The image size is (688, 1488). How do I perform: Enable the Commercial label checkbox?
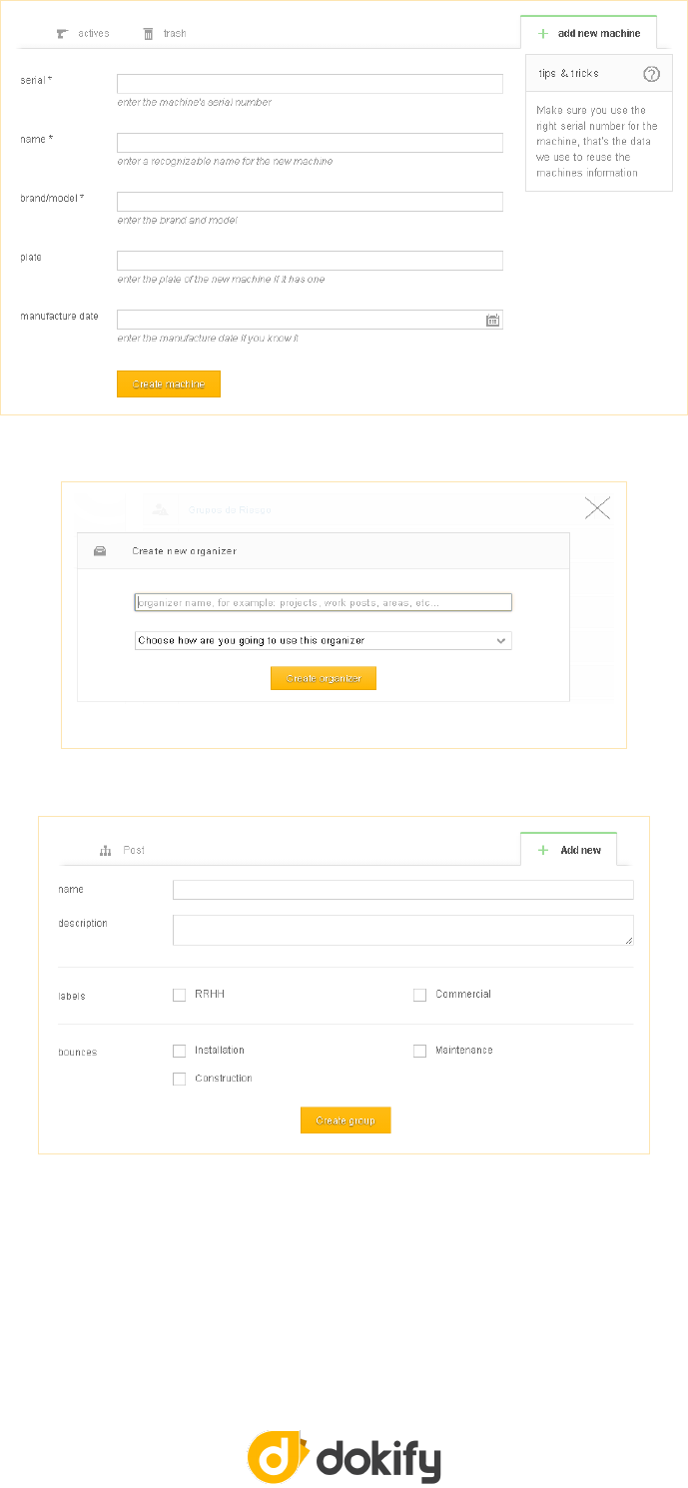(x=420, y=995)
